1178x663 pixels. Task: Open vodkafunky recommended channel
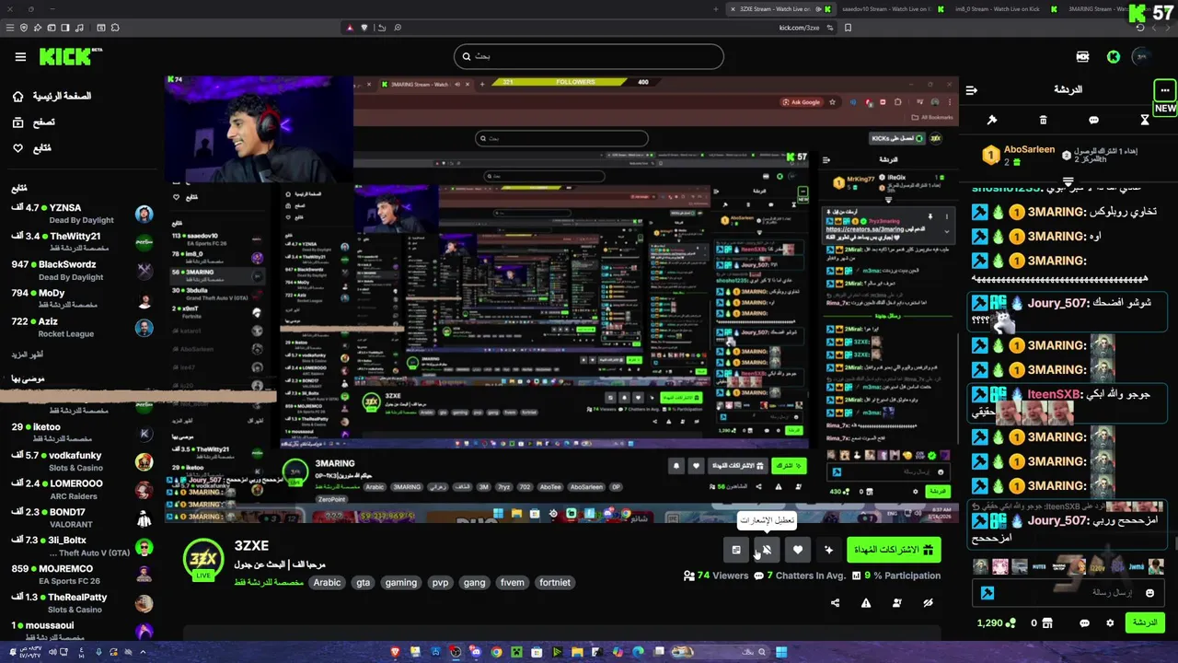[x=81, y=461]
